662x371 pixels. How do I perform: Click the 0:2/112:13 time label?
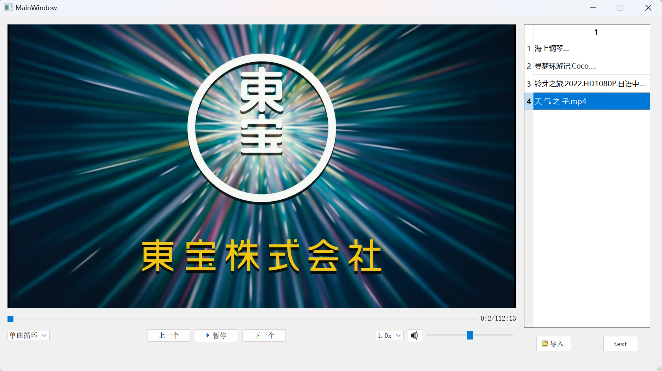(498, 318)
